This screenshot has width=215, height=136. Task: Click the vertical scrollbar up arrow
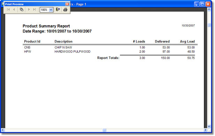coord(209,9)
